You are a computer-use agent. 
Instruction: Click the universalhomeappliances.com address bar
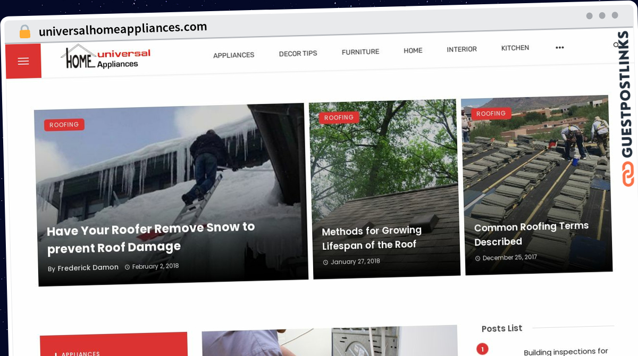(x=123, y=29)
